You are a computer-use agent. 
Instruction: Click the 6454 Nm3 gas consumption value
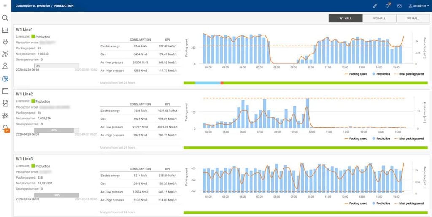(x=140, y=54)
